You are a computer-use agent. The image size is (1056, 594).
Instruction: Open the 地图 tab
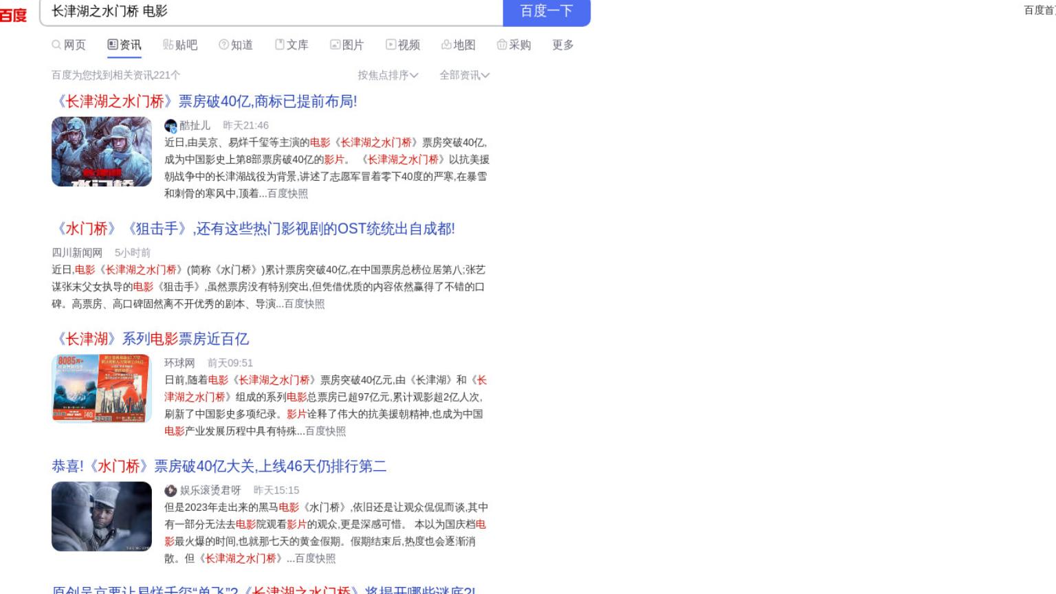click(459, 45)
